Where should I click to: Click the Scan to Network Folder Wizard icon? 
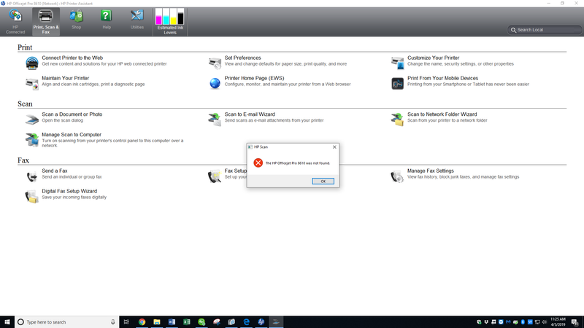pos(397,120)
